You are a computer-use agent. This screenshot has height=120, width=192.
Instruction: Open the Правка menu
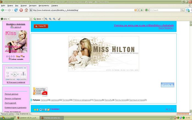[10, 6]
